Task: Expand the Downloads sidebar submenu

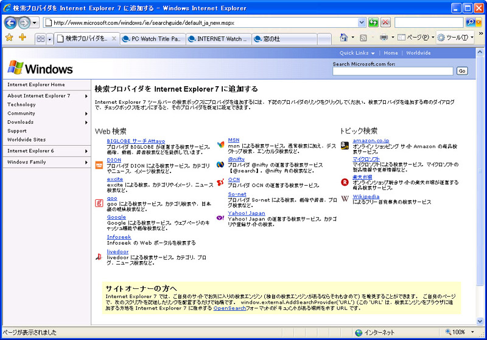Action: tap(86, 122)
